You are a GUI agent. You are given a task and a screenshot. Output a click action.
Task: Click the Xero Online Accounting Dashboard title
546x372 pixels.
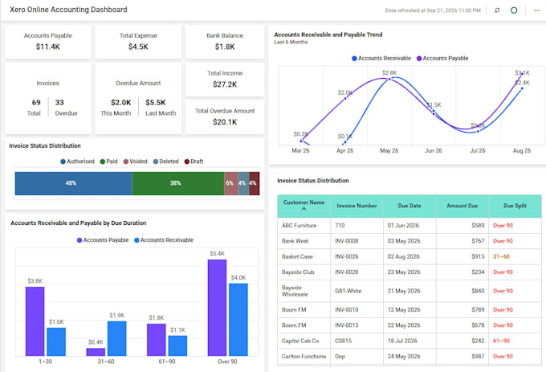pos(68,10)
